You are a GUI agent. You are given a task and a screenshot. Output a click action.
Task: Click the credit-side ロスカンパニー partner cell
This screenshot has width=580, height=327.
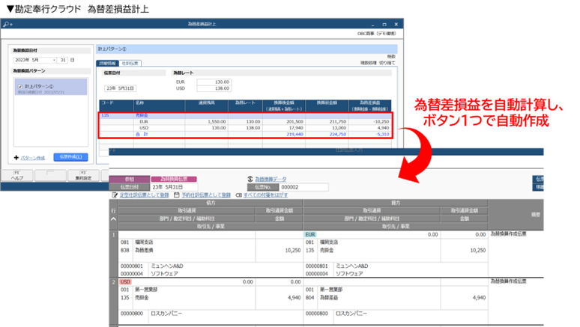[351, 314]
